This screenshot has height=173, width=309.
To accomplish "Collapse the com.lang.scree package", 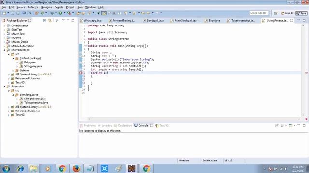I will click(x=13, y=95).
